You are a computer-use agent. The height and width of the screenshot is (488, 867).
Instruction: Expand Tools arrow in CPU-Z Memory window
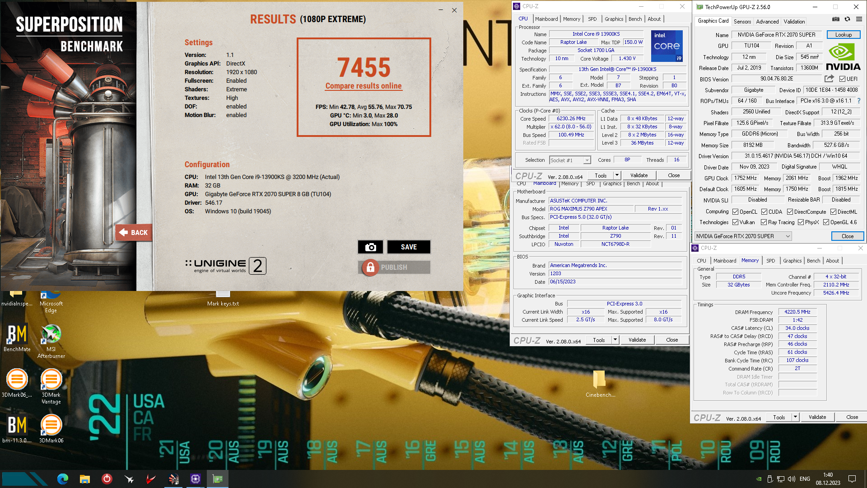795,417
